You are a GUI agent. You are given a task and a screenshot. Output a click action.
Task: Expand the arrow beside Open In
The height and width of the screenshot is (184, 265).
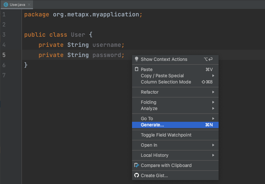point(213,145)
